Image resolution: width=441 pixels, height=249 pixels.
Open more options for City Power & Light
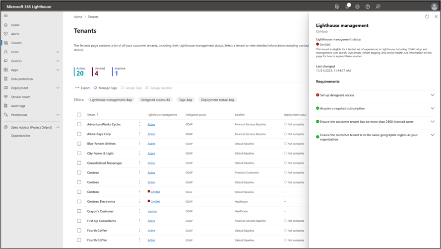(x=139, y=153)
